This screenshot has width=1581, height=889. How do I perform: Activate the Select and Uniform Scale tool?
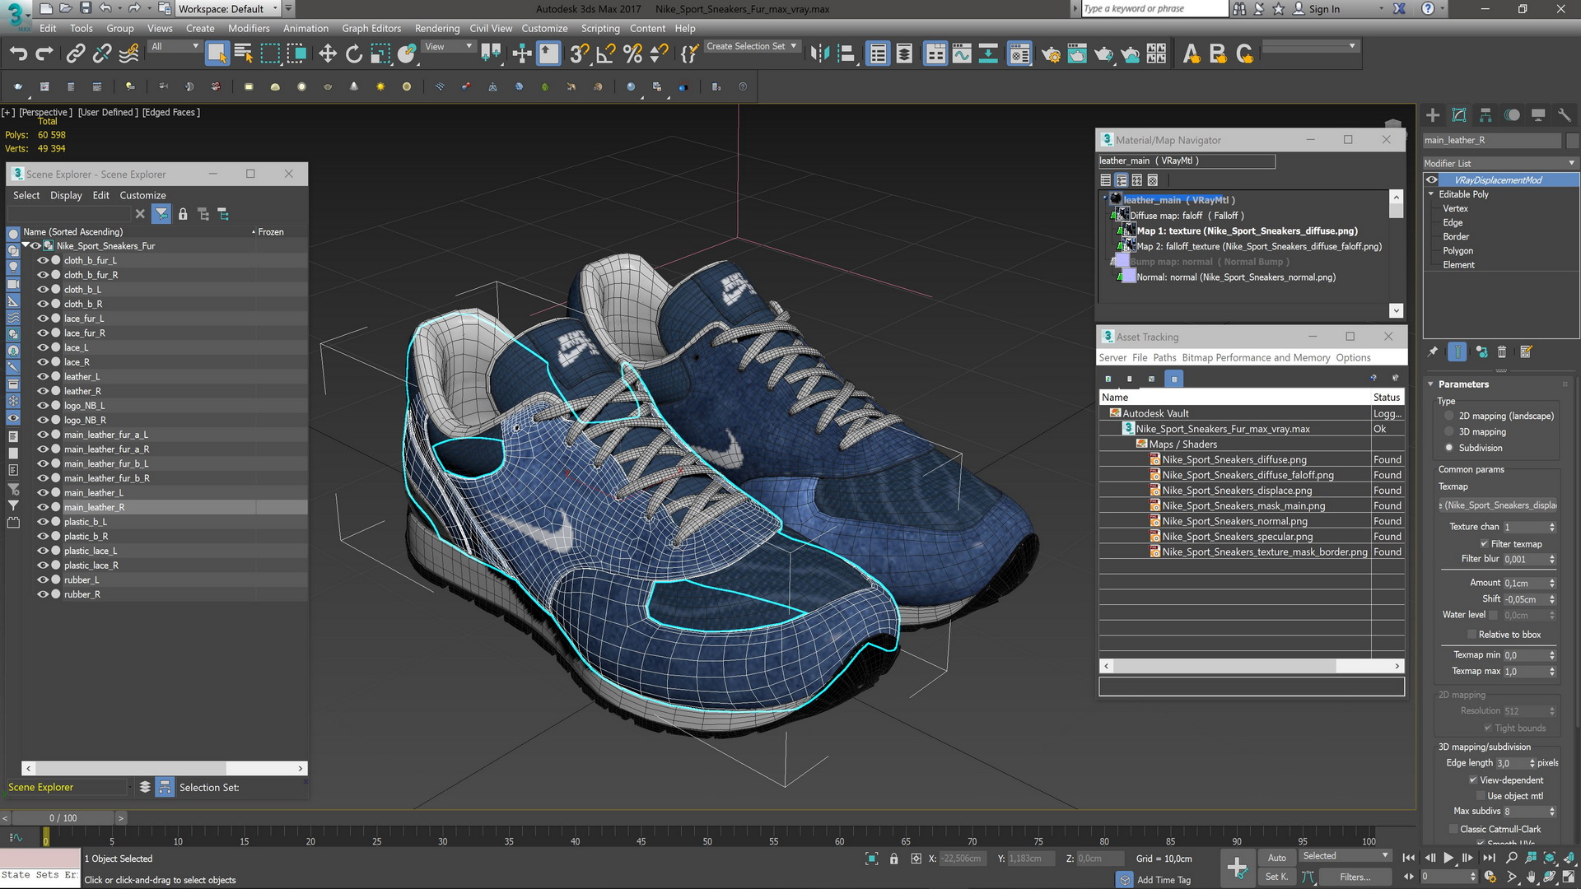[380, 54]
